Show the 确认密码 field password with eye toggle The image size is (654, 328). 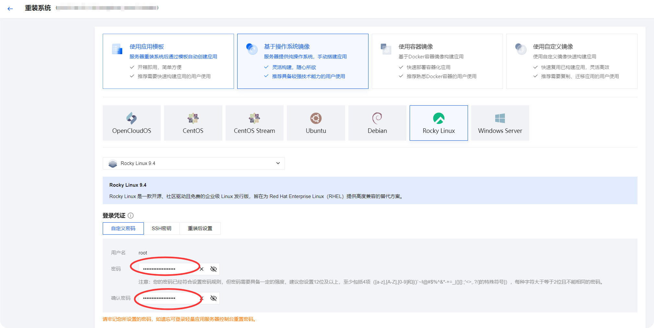[213, 298]
